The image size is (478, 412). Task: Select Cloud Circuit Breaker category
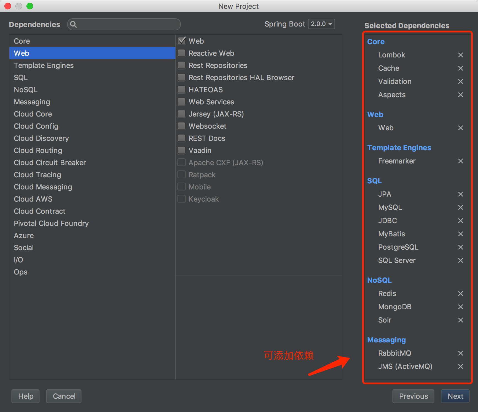[92, 163]
